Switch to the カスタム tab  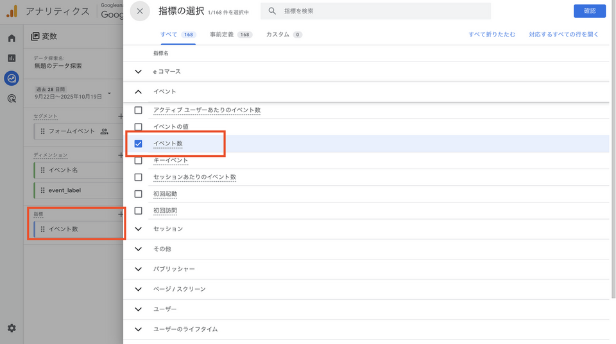[284, 35]
